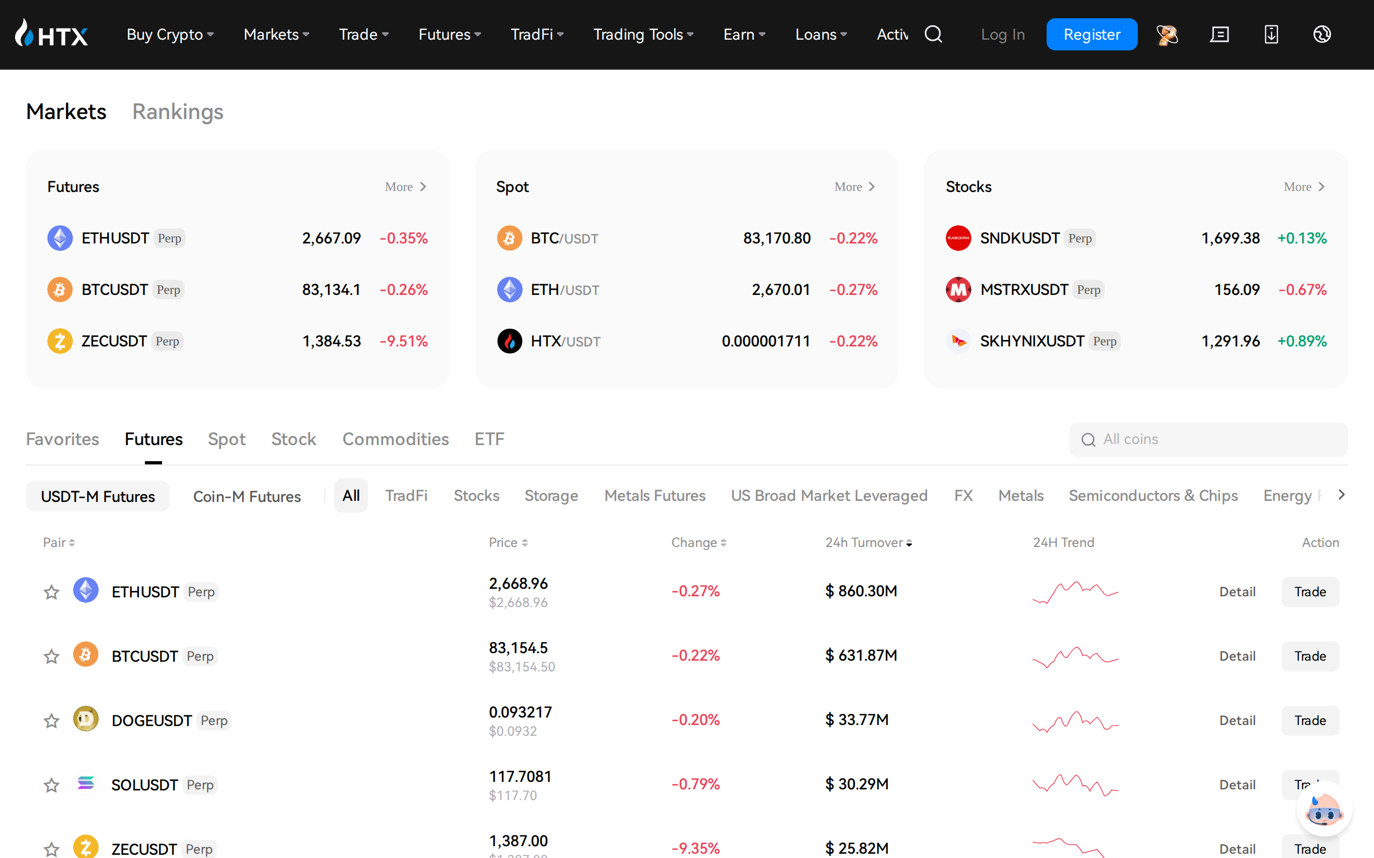Click Log In

point(1003,35)
